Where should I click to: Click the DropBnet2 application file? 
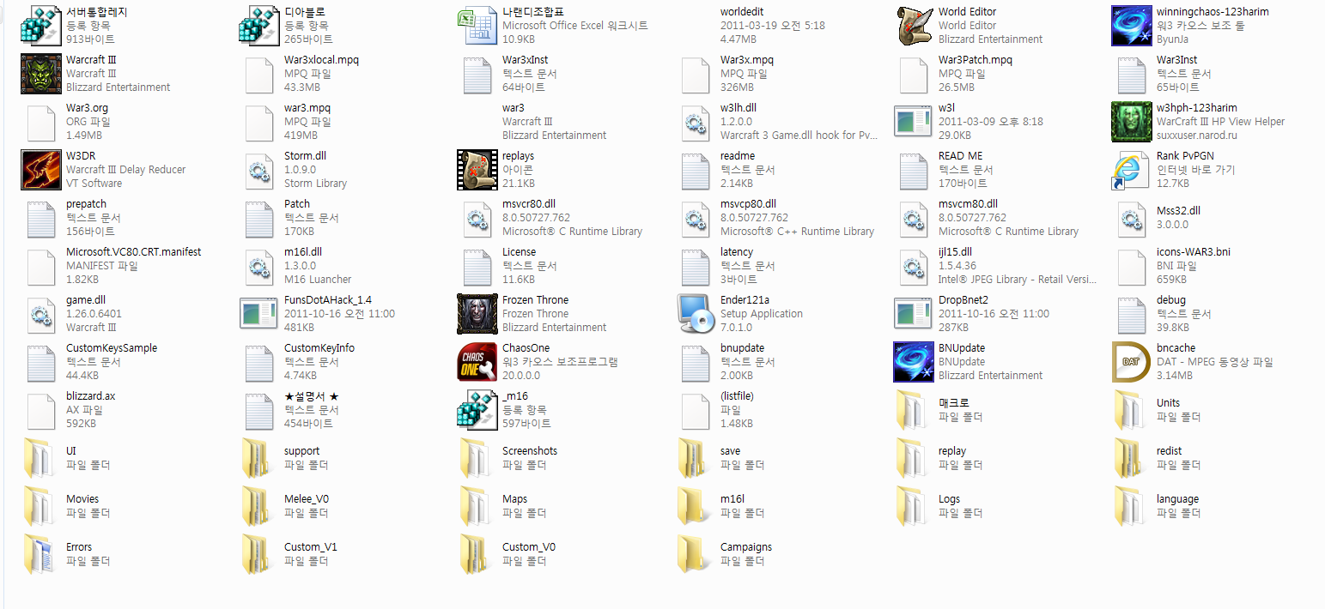coord(914,314)
